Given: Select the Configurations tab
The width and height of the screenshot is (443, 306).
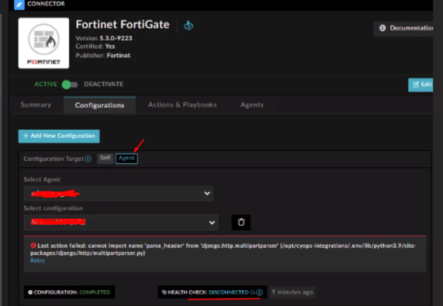Looking at the screenshot, I should (x=100, y=105).
